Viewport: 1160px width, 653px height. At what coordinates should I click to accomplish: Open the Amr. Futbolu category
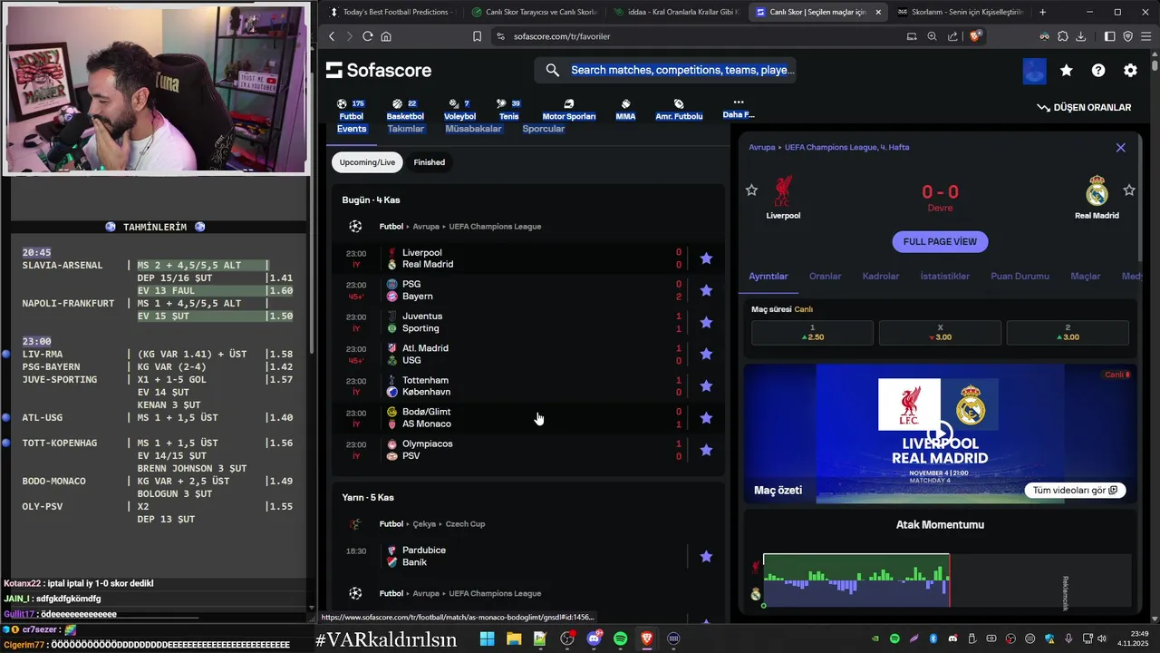(679, 110)
